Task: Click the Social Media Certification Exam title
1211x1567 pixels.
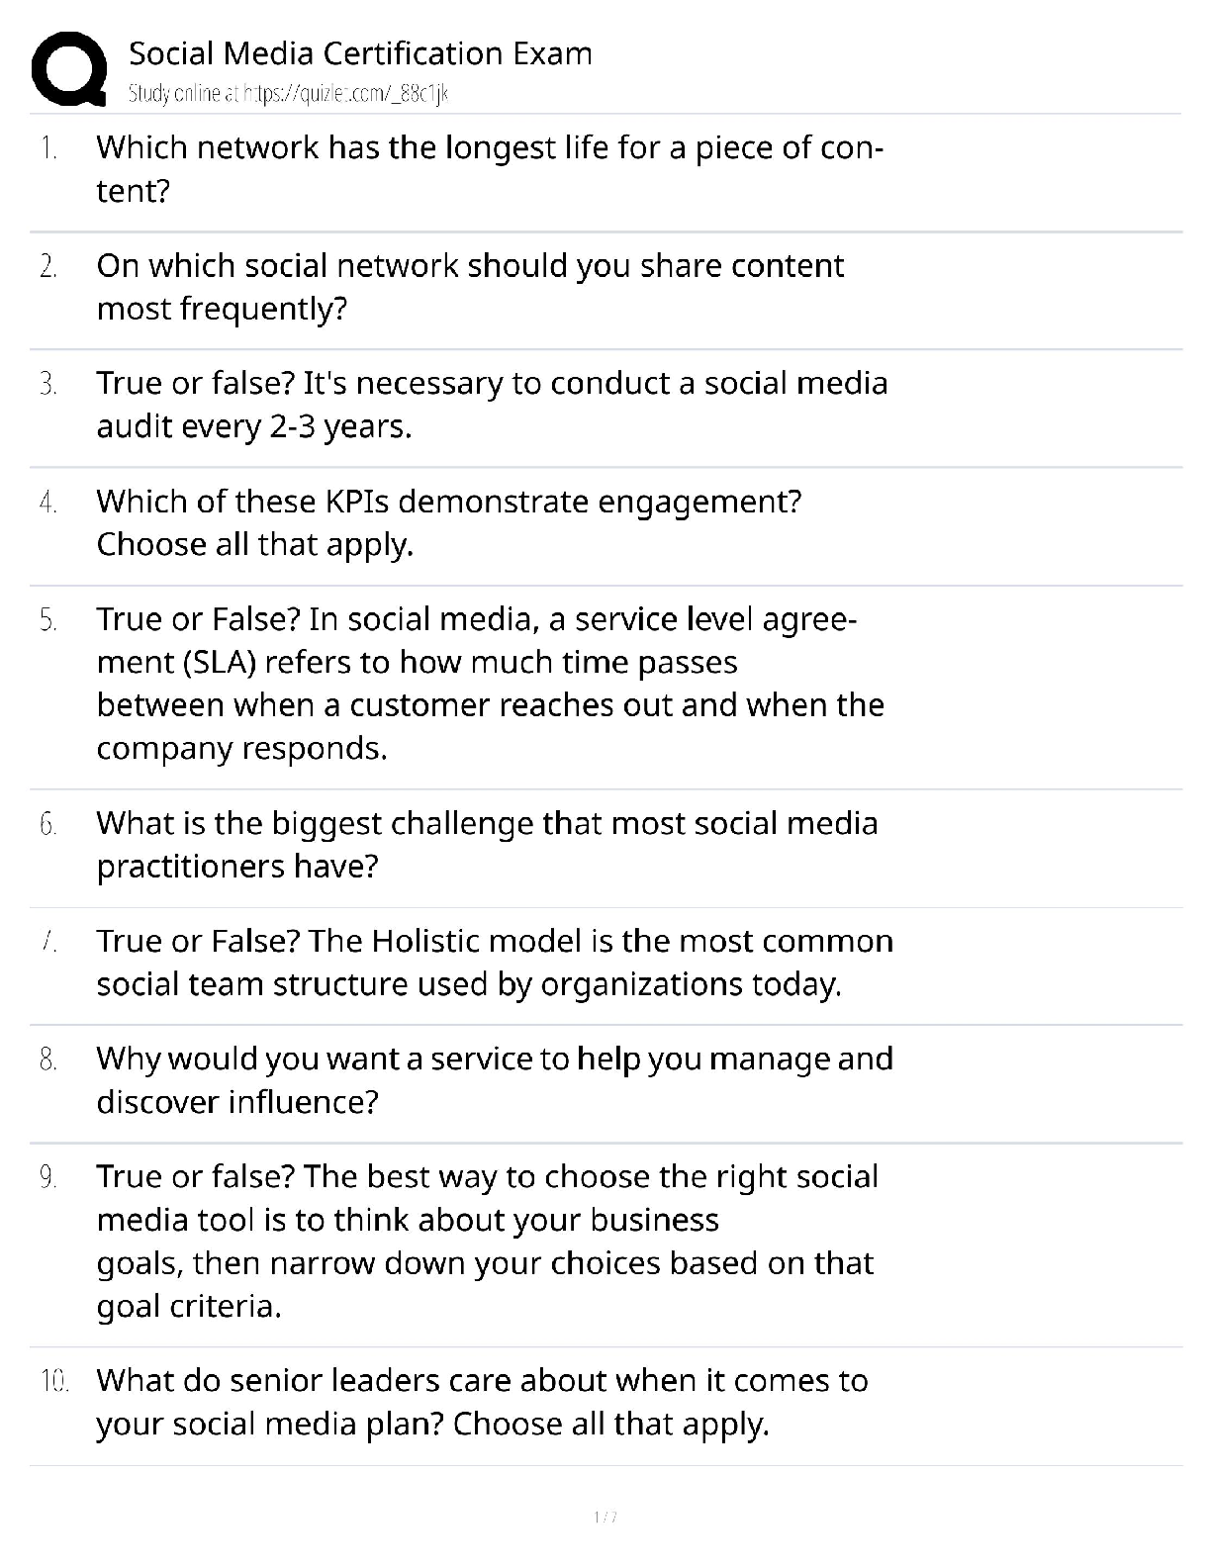Action: coord(360,53)
